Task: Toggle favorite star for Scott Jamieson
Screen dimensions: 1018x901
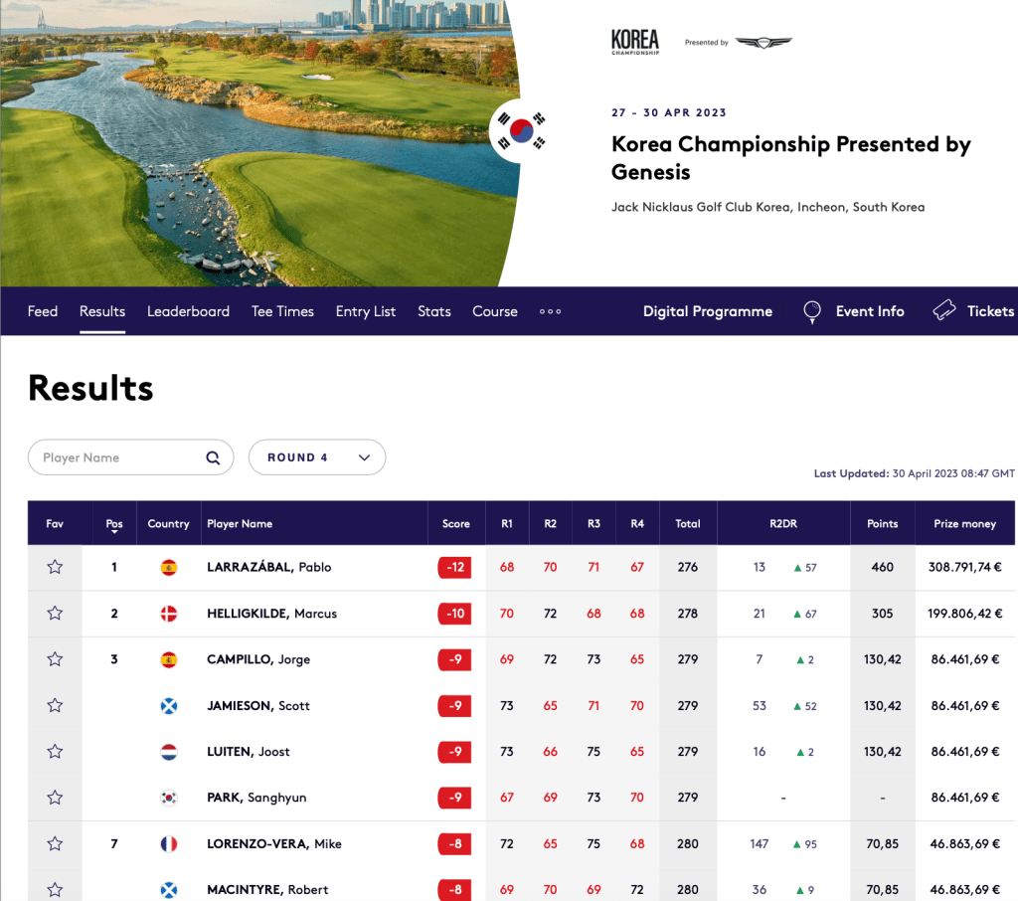Action: (55, 706)
